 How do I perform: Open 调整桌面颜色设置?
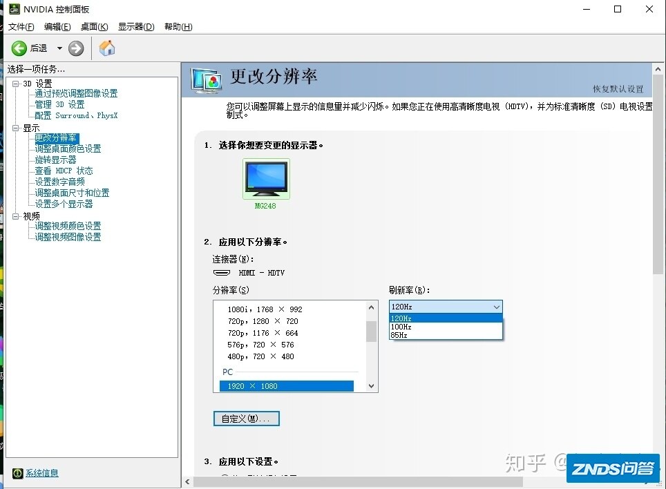pos(68,148)
